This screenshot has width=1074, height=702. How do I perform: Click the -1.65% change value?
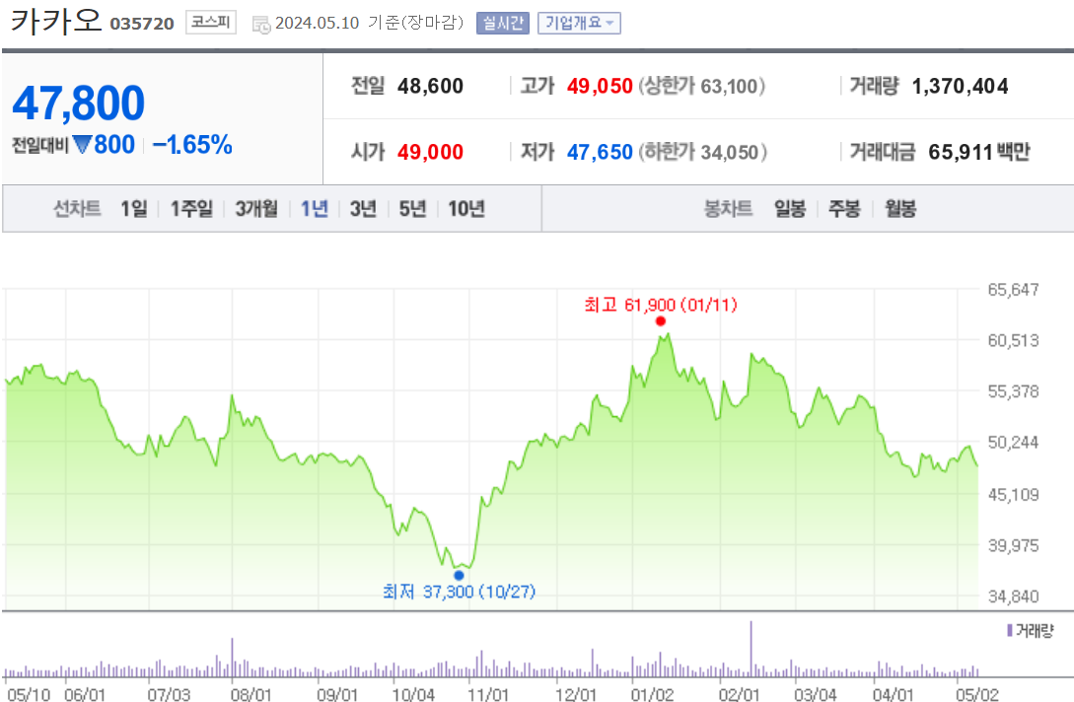tap(192, 145)
